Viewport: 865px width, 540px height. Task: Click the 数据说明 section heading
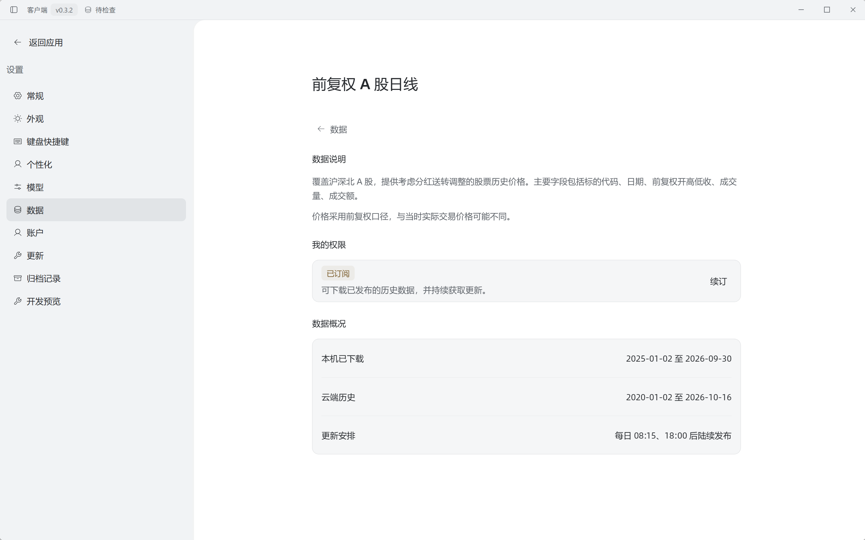tap(329, 159)
